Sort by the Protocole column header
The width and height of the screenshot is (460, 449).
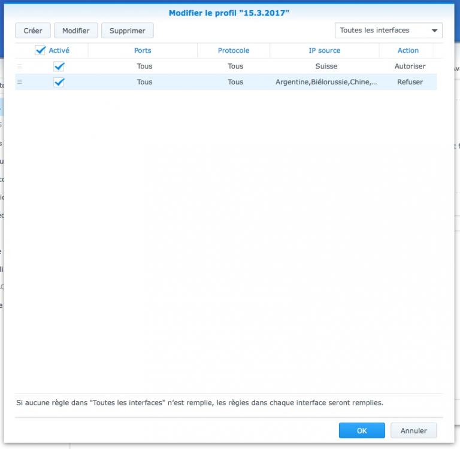coord(234,50)
